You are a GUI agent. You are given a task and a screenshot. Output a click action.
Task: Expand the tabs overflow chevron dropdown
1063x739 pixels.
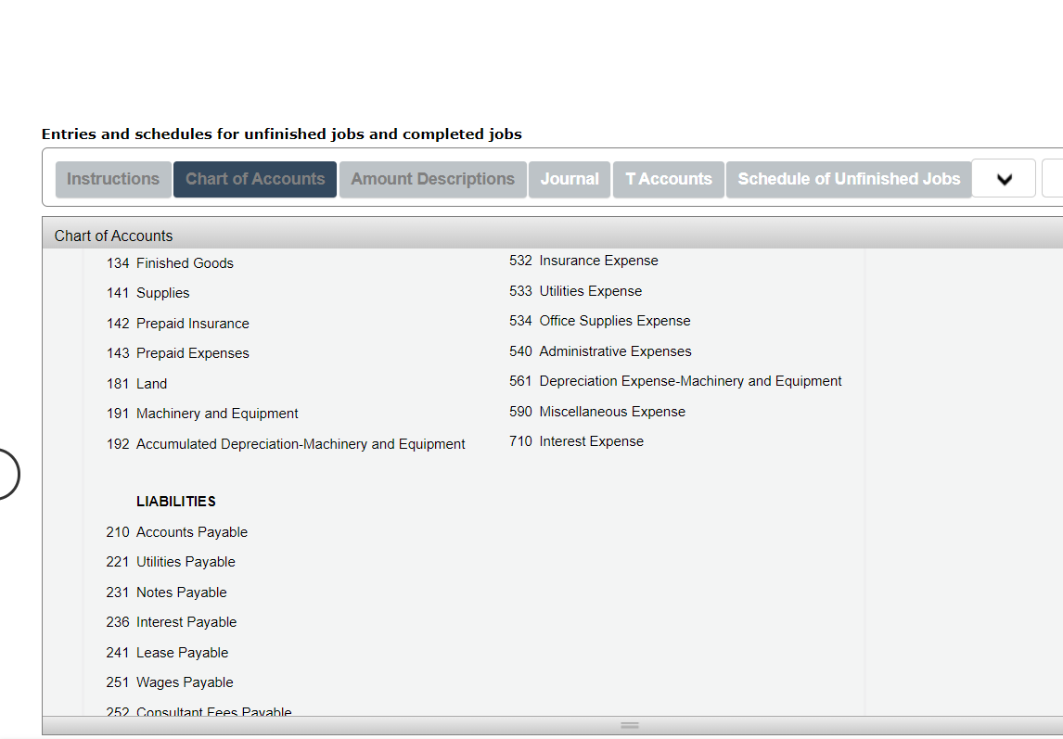(x=1004, y=179)
